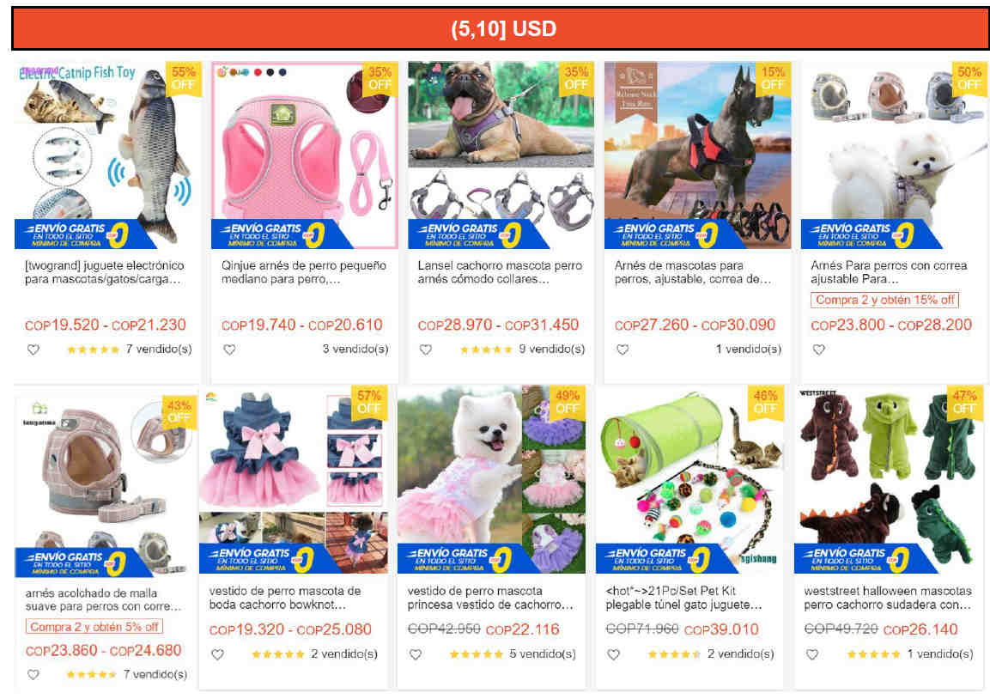Image resolution: width=990 pixels, height=699 pixels.
Task: Click heart for princess dog dress COP22.116
Action: (x=416, y=654)
